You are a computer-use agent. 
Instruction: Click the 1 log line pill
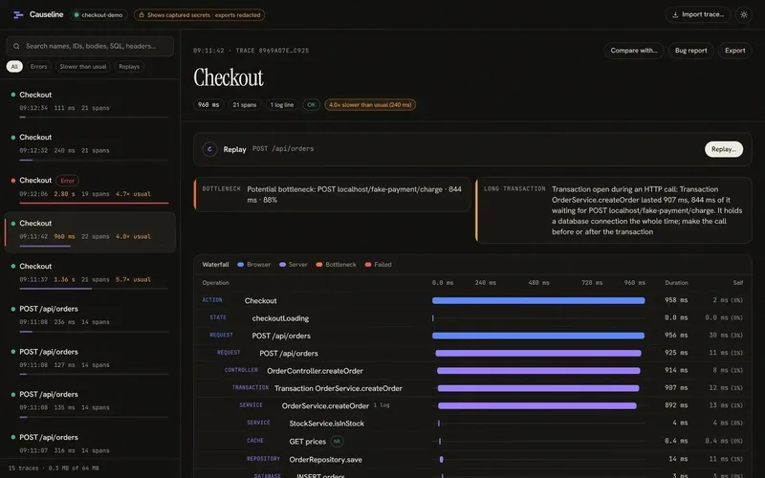click(x=282, y=105)
